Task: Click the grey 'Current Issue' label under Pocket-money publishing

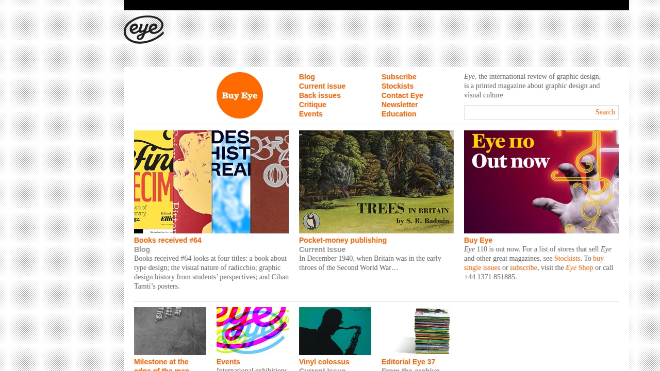Action: tap(322, 249)
